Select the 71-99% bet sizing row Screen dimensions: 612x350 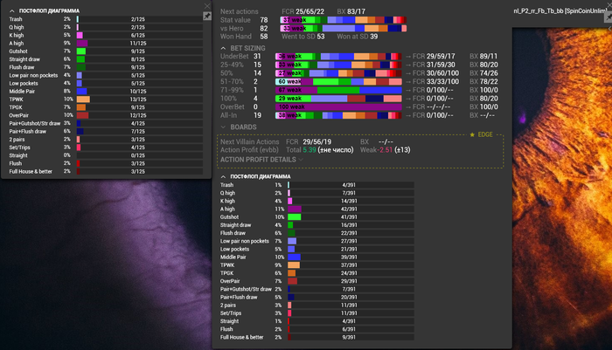(359, 90)
